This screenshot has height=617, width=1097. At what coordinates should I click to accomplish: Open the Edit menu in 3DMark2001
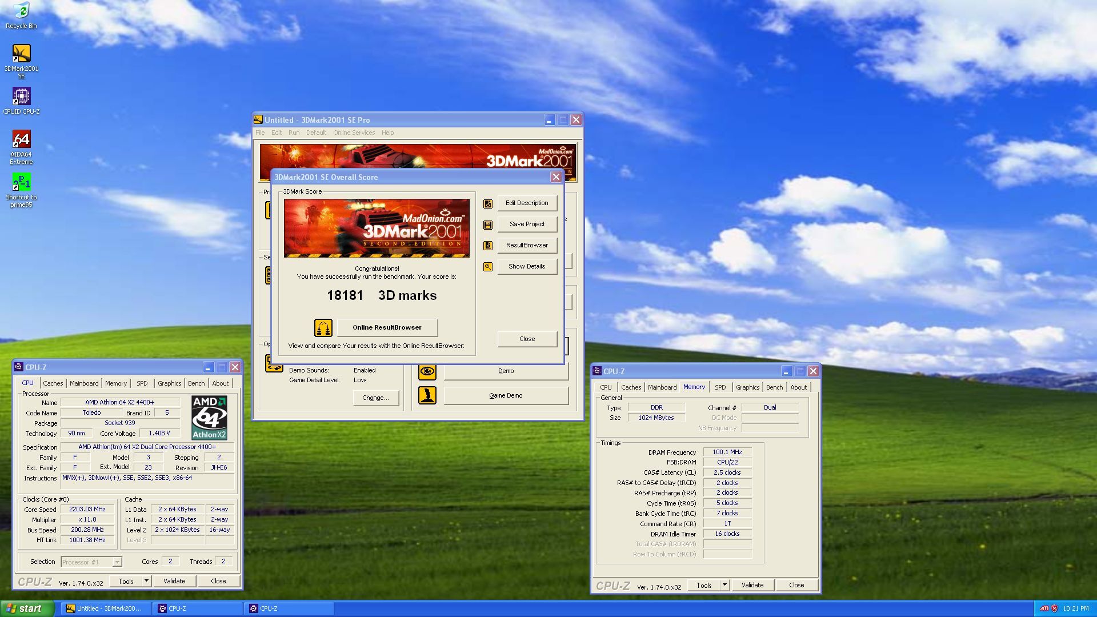tap(277, 133)
